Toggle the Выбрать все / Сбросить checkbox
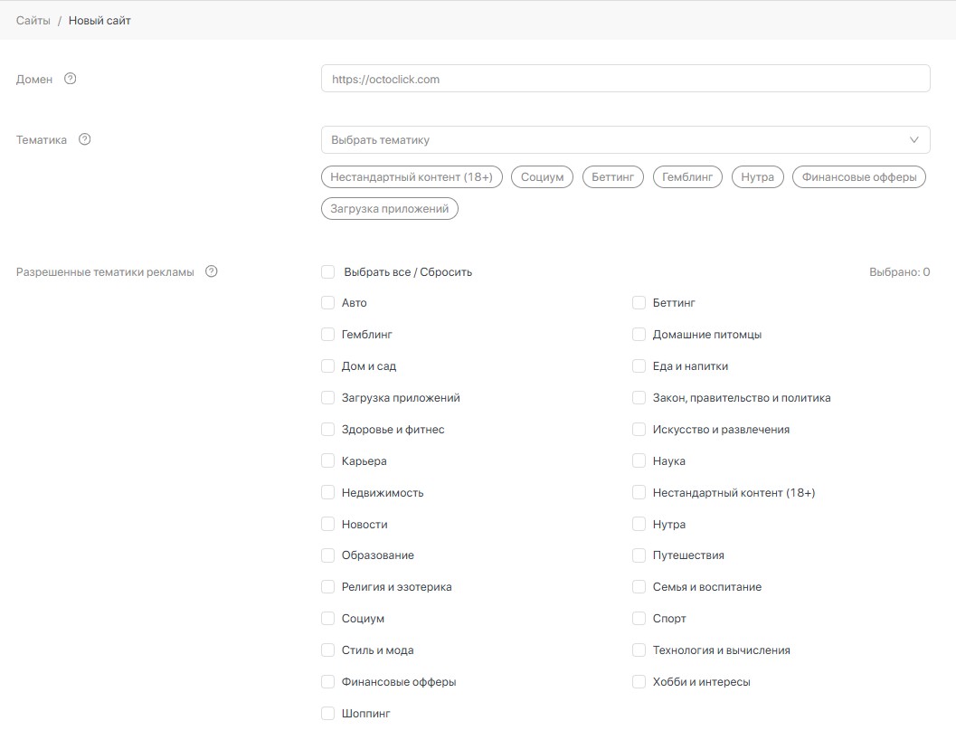 (x=328, y=271)
